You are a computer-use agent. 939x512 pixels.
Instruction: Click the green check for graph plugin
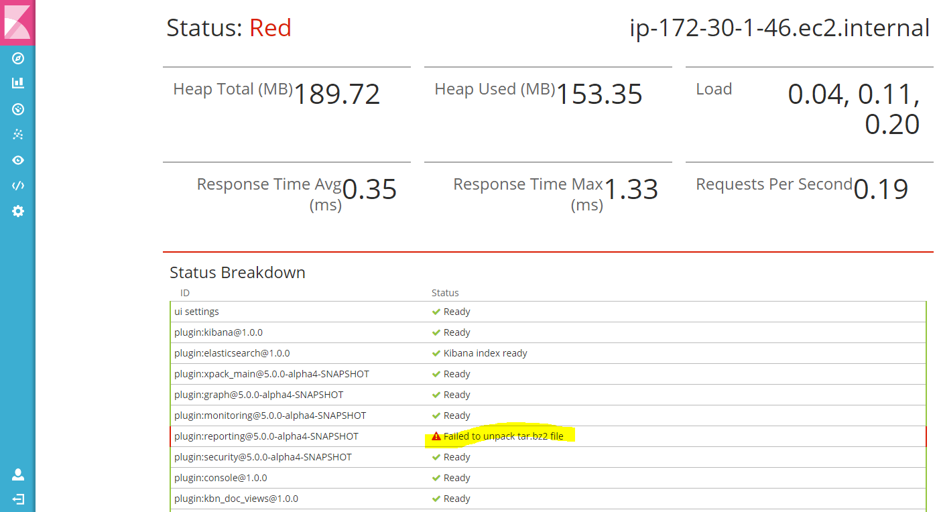[436, 395]
